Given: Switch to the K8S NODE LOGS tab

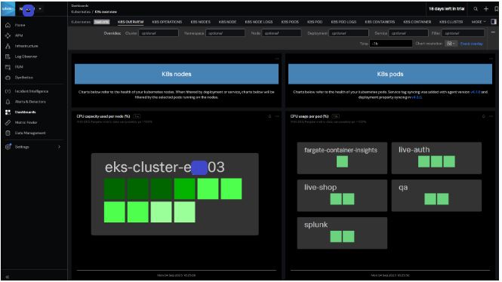Looking at the screenshot, I should point(259,22).
